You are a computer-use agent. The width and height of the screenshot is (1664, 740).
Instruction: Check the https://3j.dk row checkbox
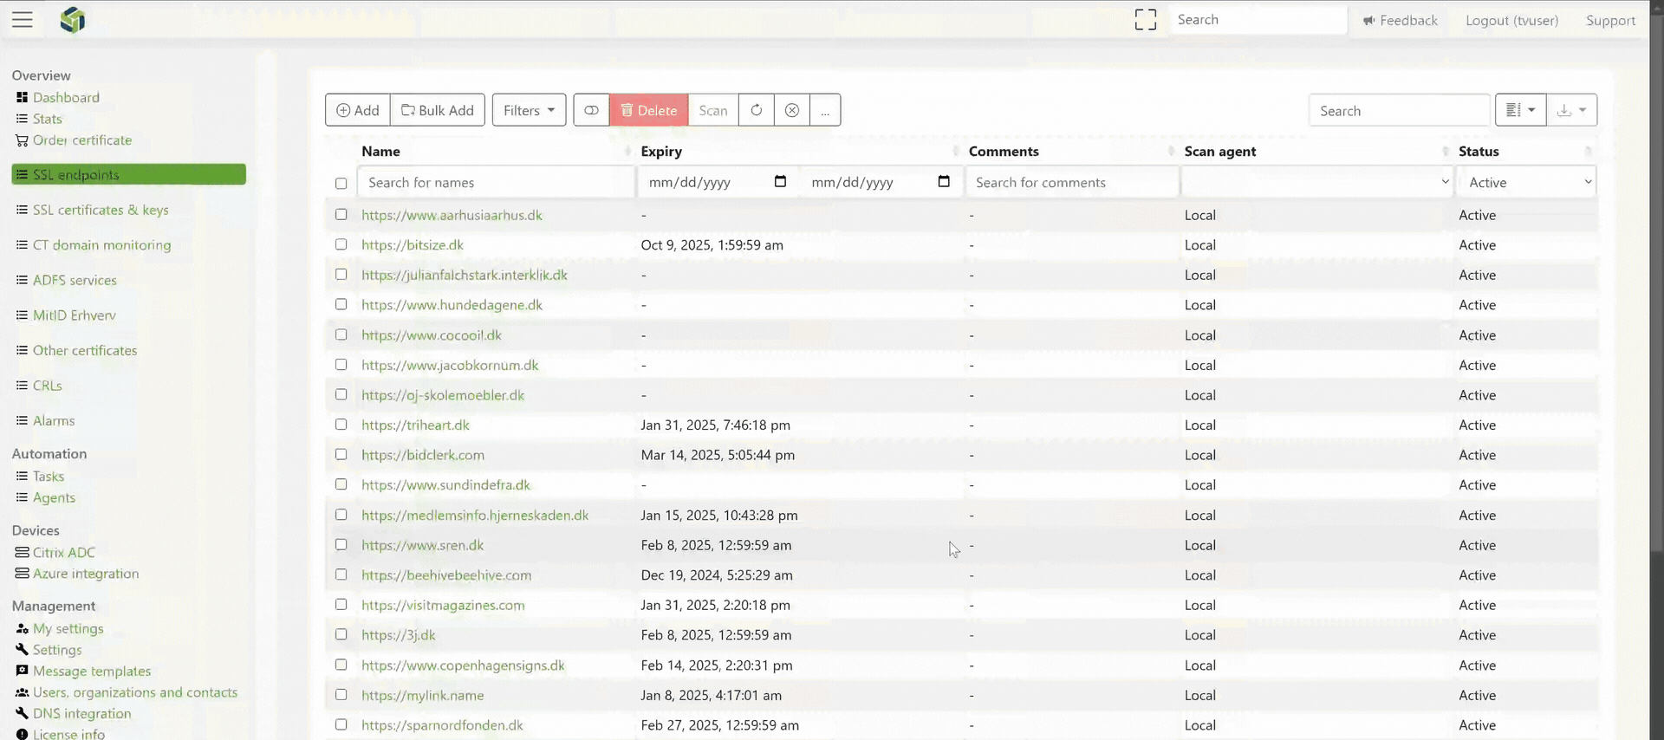pos(341,634)
